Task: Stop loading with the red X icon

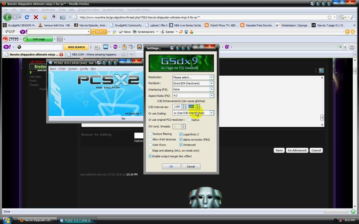Action: [36, 17]
